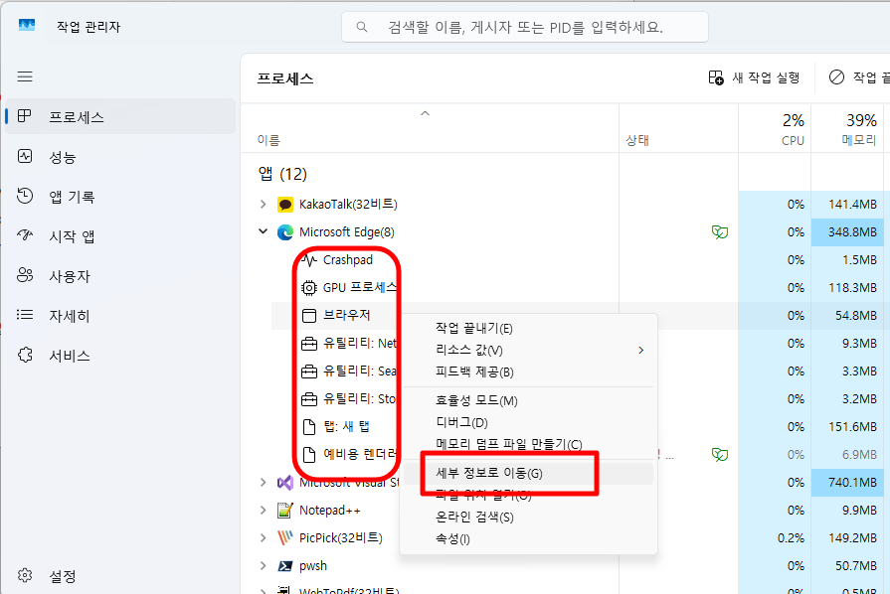Click the 유틸리티: Net briefcase icon

tap(309, 344)
